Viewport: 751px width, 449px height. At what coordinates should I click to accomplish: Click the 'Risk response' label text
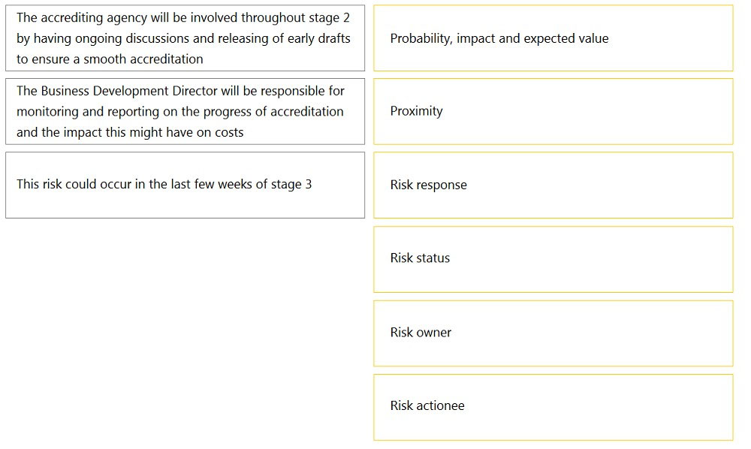[x=428, y=185]
